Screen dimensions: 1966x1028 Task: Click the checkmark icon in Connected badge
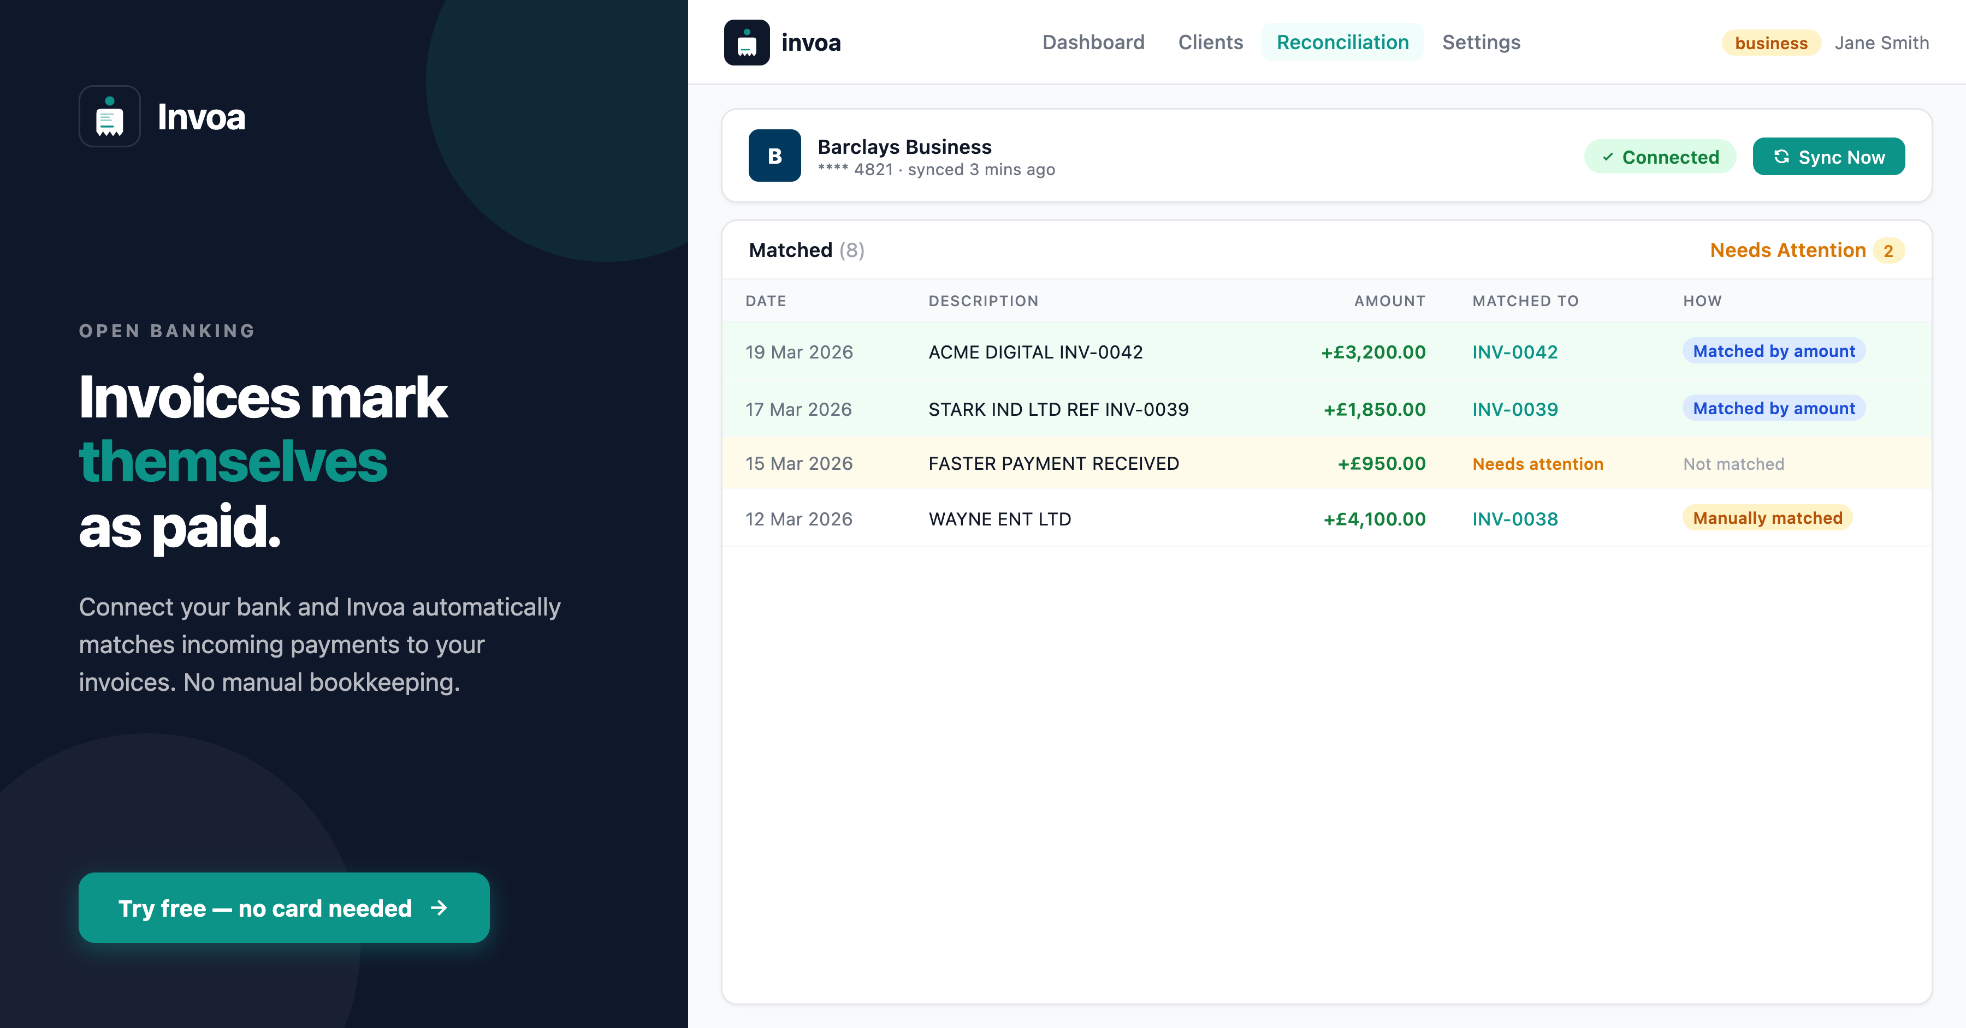pyautogui.click(x=1608, y=157)
